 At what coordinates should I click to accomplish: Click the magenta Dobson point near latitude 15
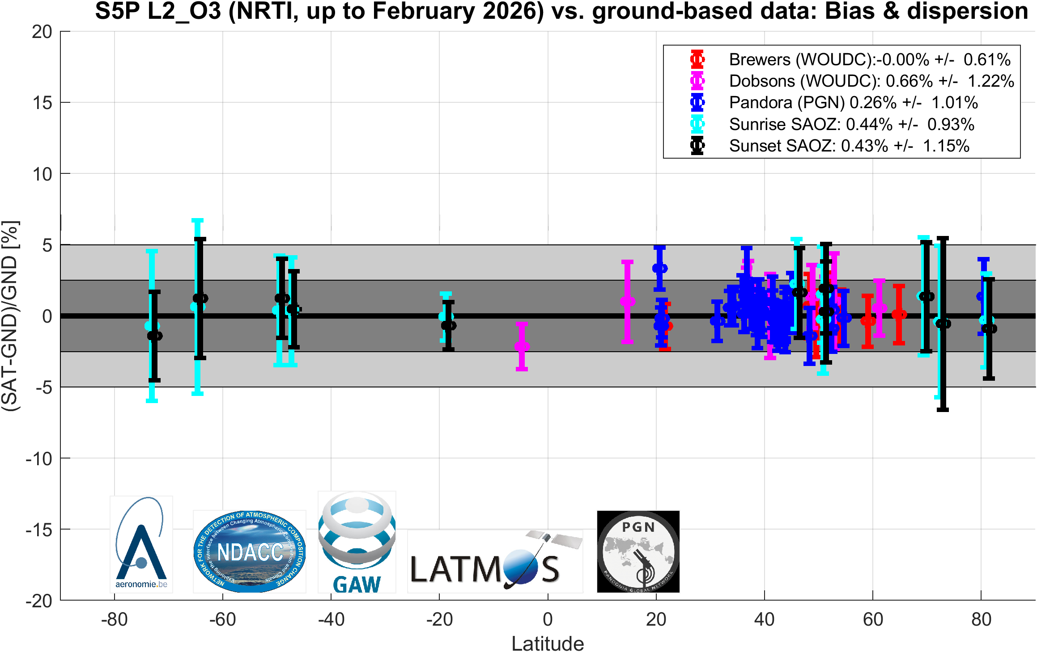[x=628, y=301]
